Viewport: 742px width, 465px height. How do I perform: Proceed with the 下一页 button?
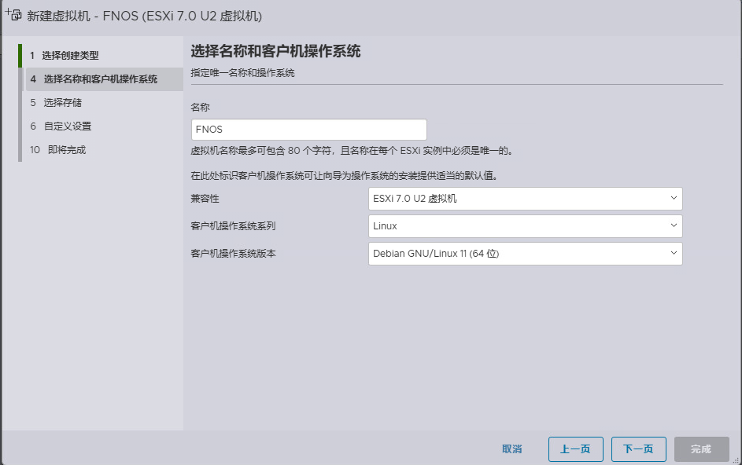point(638,449)
